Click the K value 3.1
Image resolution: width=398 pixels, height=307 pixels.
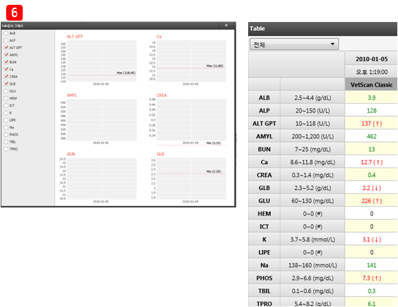(x=371, y=240)
